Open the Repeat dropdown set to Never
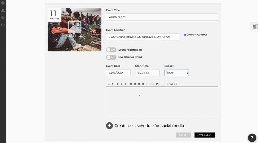The image size is (258, 143). (176, 73)
